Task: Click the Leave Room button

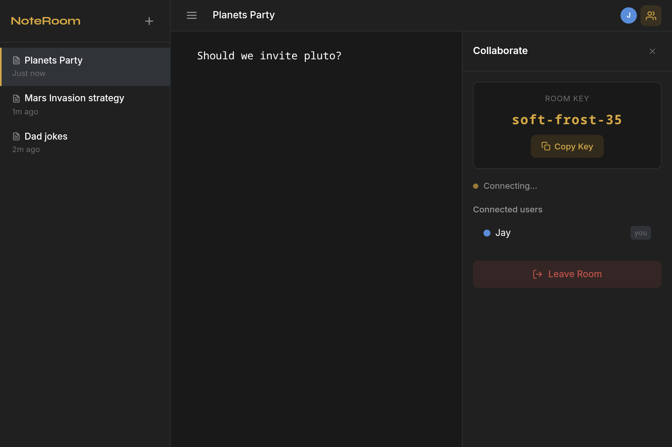Action: [x=567, y=274]
